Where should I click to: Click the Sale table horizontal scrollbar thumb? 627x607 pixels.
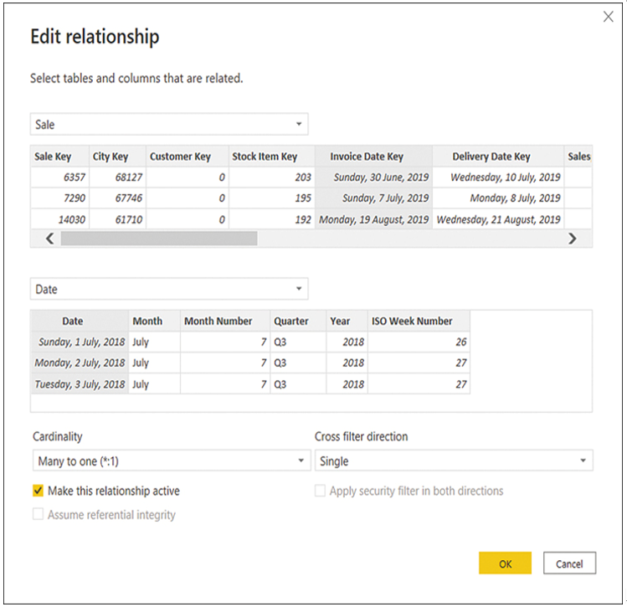tap(159, 239)
